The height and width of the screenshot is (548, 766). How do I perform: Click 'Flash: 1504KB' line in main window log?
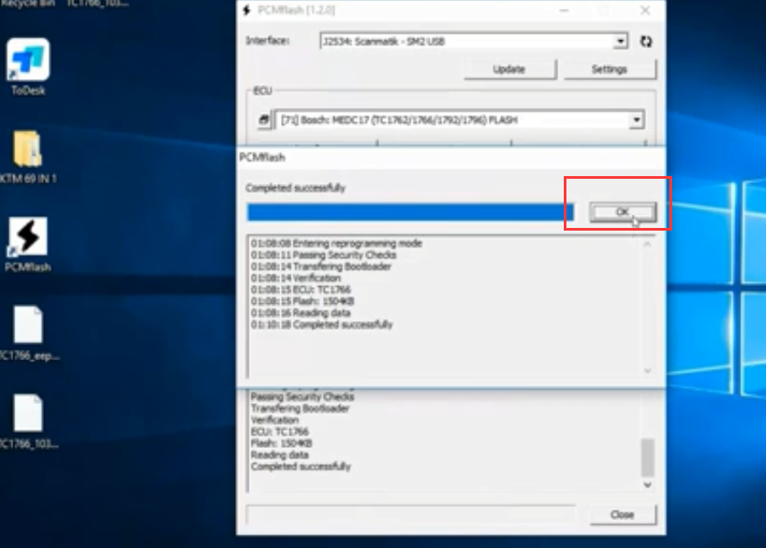click(281, 443)
